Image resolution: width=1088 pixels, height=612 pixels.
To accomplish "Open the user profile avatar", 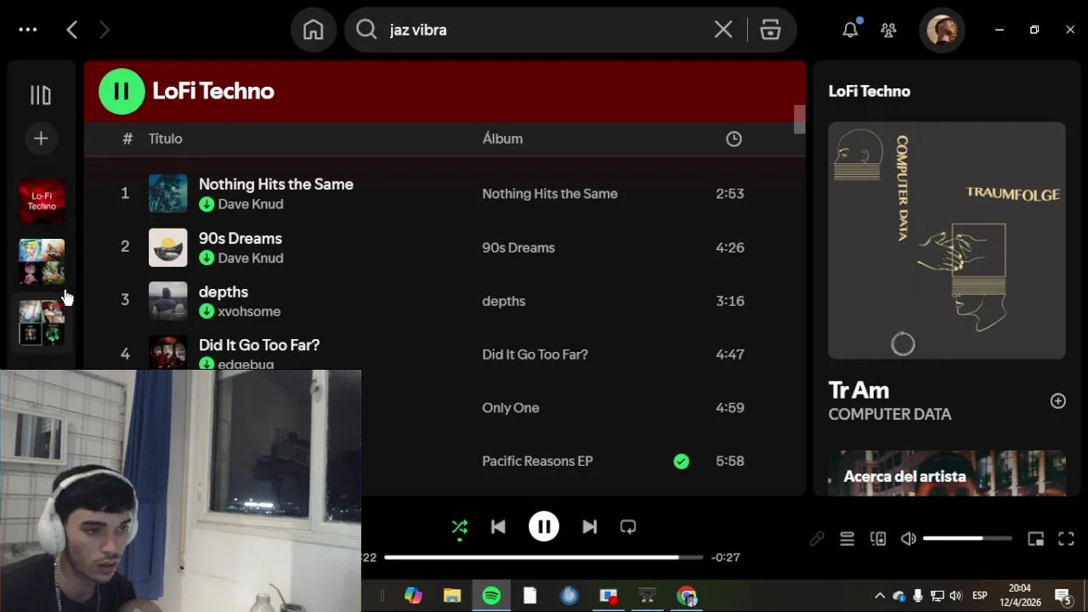I will tap(942, 31).
